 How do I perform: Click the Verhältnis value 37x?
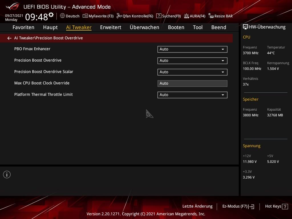(246, 84)
